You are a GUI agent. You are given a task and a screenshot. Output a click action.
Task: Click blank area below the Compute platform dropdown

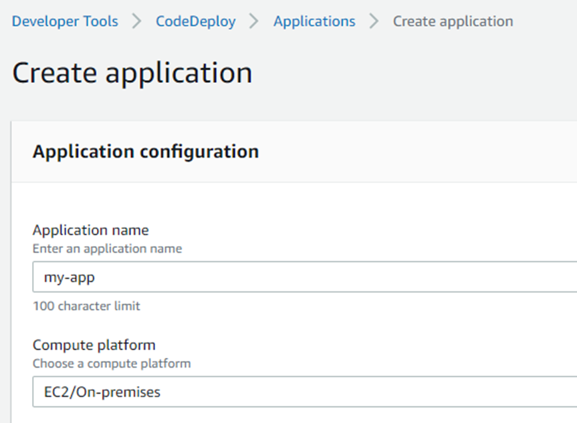point(301,416)
